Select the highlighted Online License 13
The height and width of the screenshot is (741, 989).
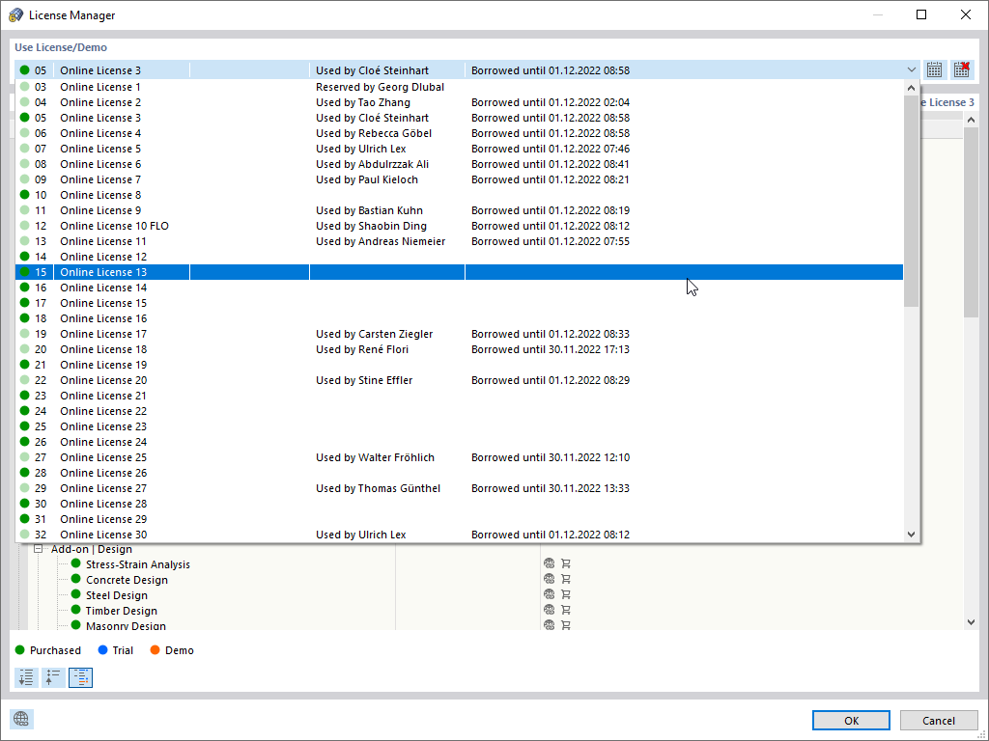459,272
